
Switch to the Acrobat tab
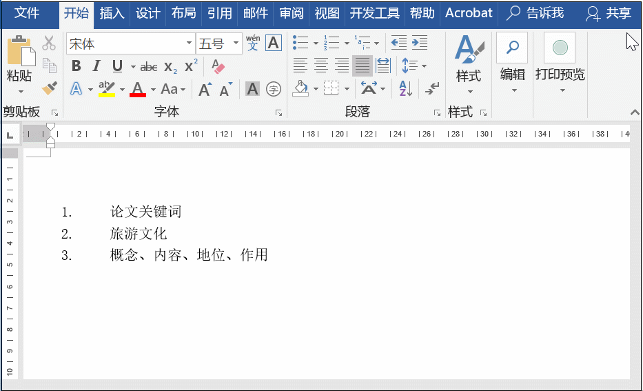pos(469,13)
